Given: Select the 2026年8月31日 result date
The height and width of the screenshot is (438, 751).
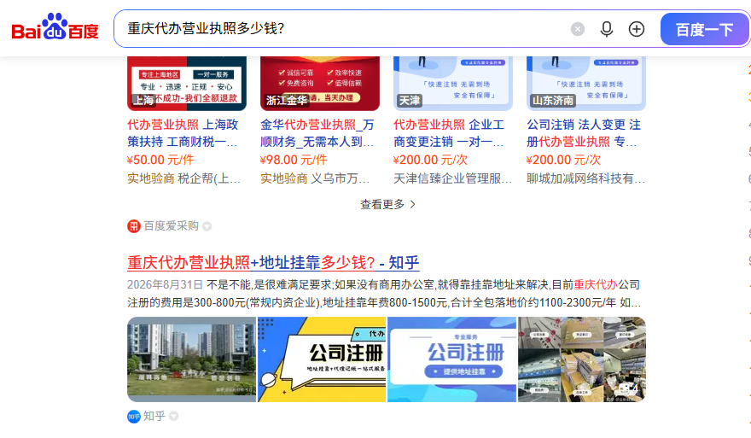Looking at the screenshot, I should tap(165, 285).
